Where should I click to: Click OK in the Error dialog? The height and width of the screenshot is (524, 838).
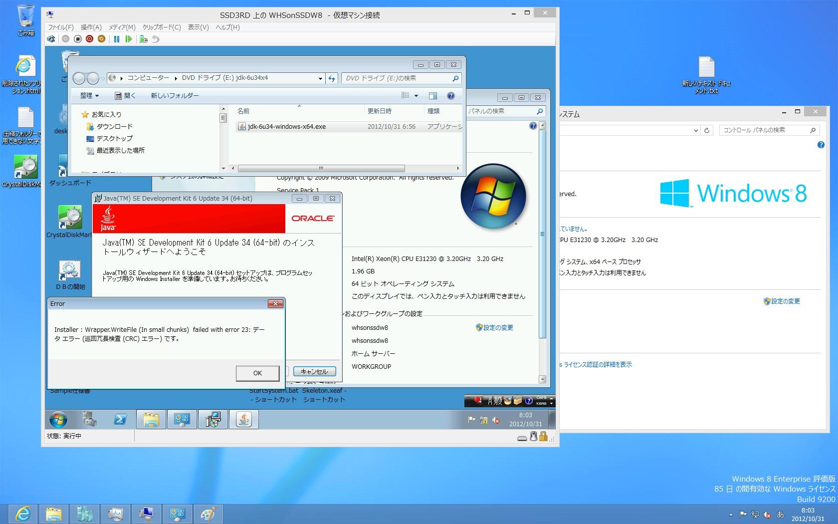(x=257, y=373)
